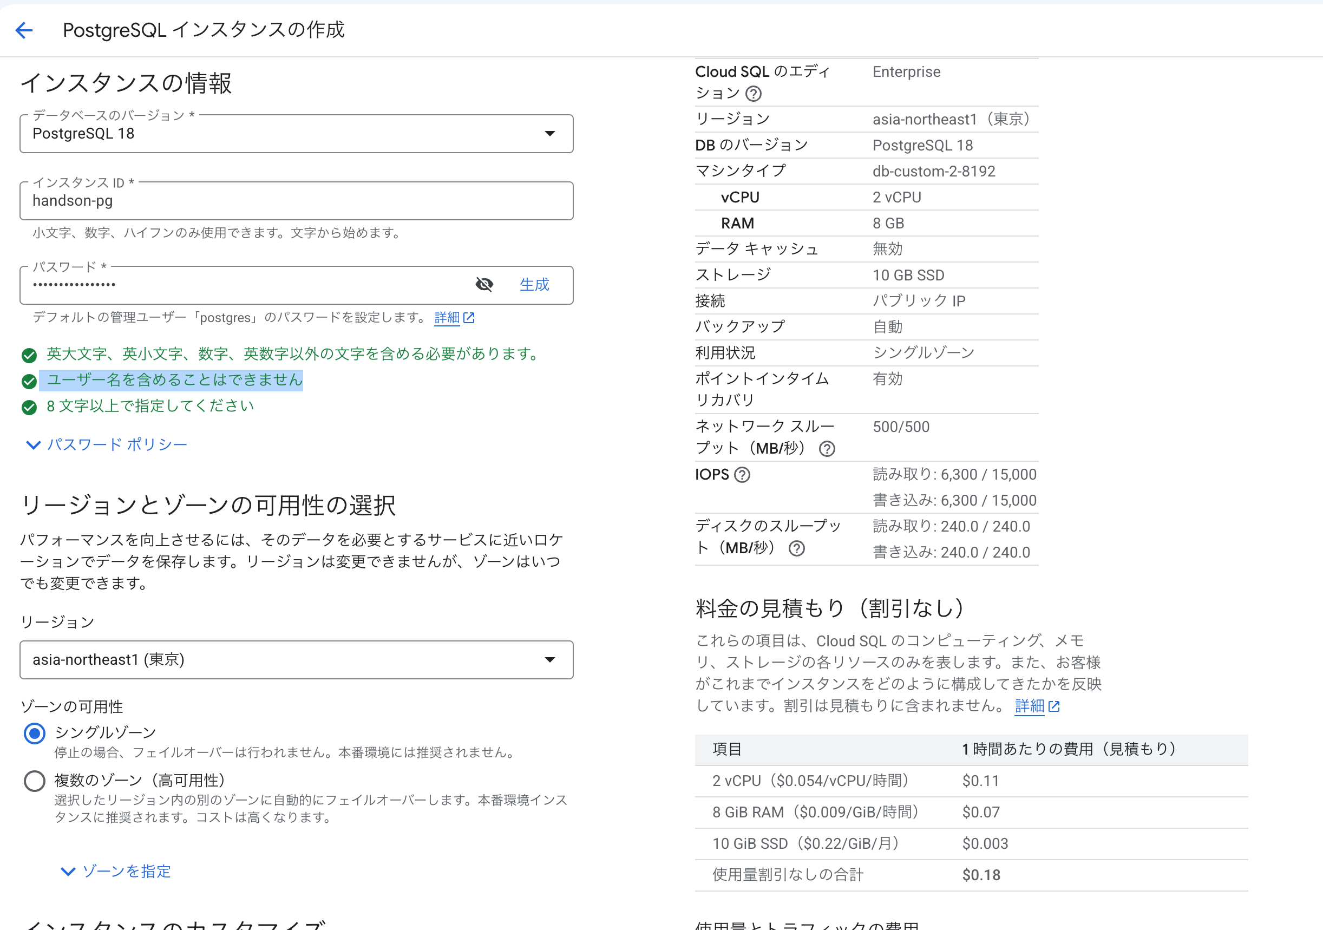Viewport: 1323px width, 930px height.
Task: Click the first password requirement text
Action: coord(292,354)
